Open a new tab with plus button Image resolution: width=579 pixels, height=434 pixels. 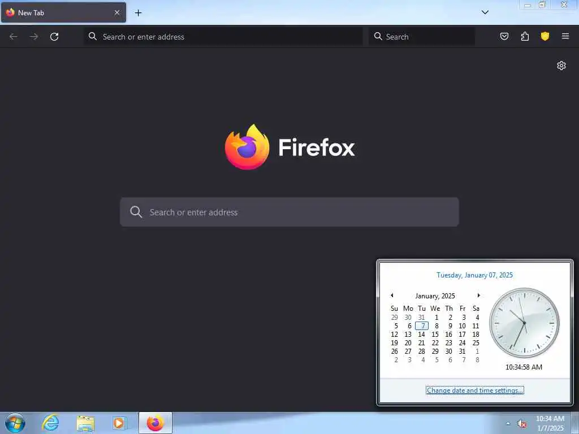pyautogui.click(x=138, y=13)
